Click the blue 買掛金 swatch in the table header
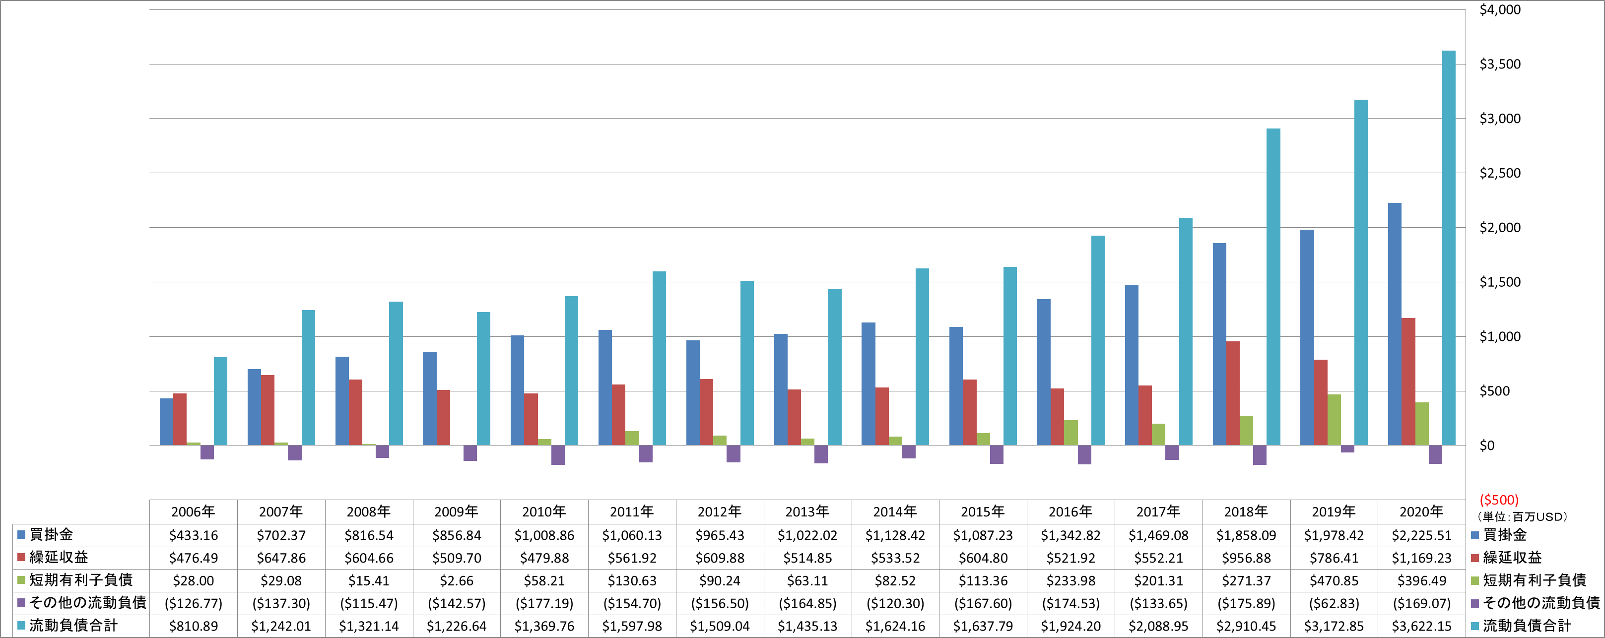This screenshot has width=1605, height=638. tap(21, 535)
